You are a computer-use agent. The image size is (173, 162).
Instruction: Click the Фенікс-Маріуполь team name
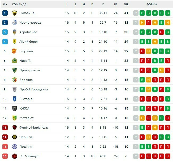tap(33, 128)
